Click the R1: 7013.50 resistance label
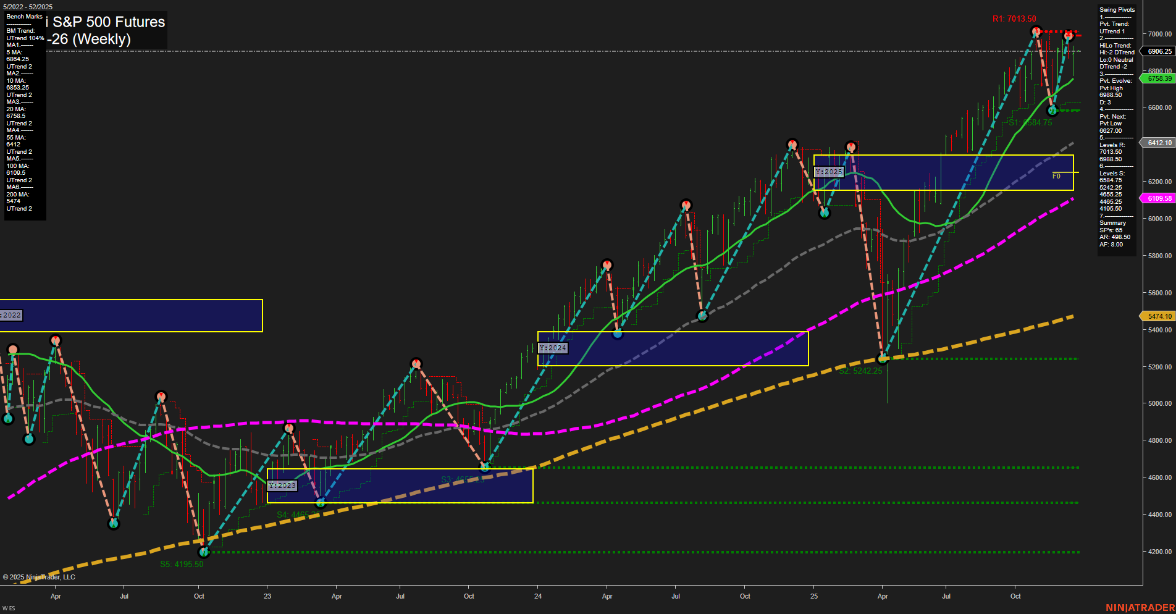This screenshot has width=1176, height=614. pos(1014,19)
